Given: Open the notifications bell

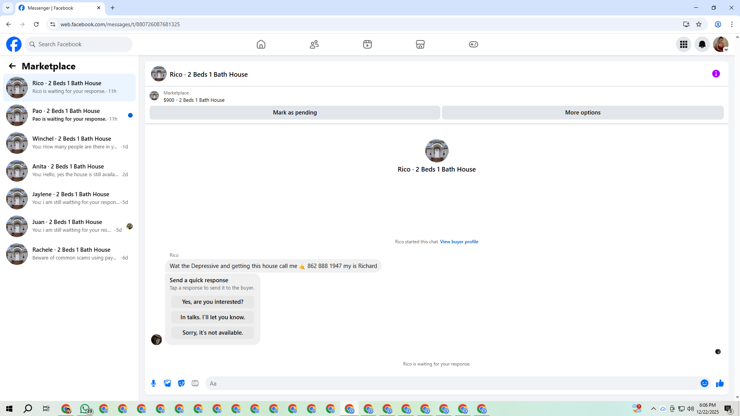Looking at the screenshot, I should click(x=702, y=44).
